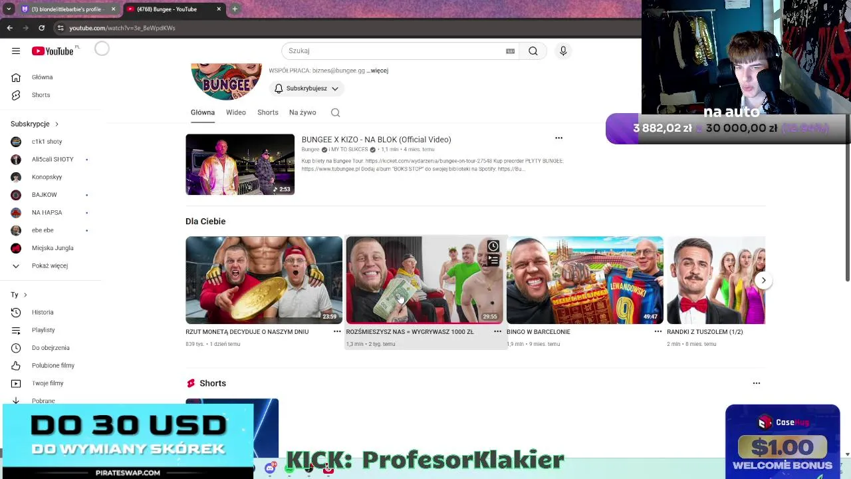Open the YouTube hamburger guide menu
Image resolution: width=851 pixels, height=479 pixels.
[16, 51]
